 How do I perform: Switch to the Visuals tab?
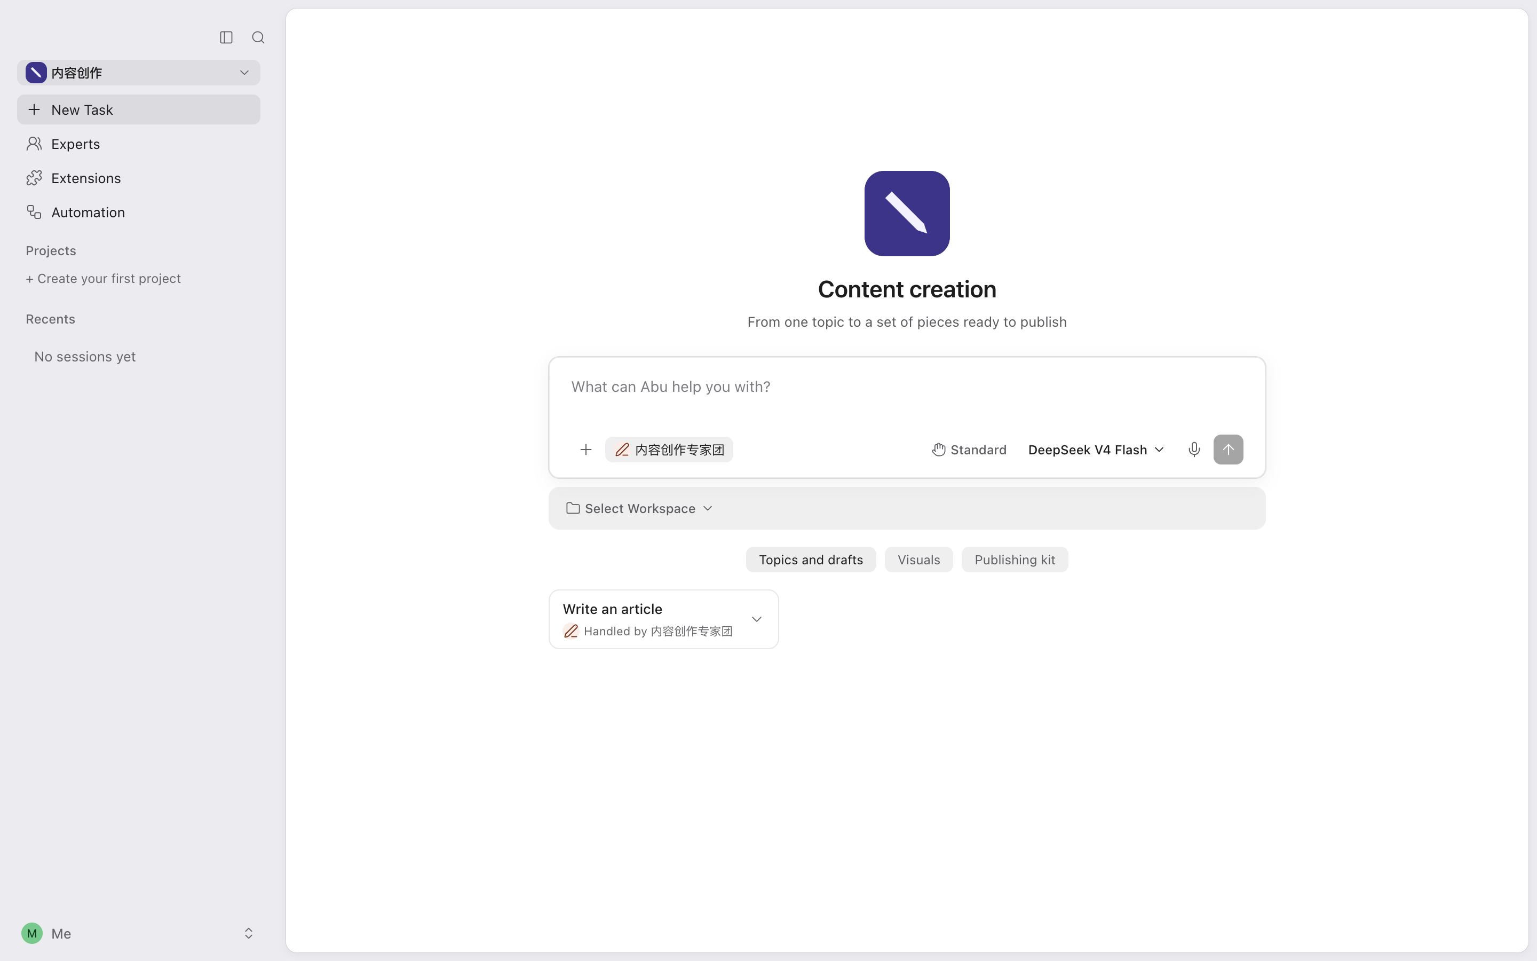[x=918, y=560]
